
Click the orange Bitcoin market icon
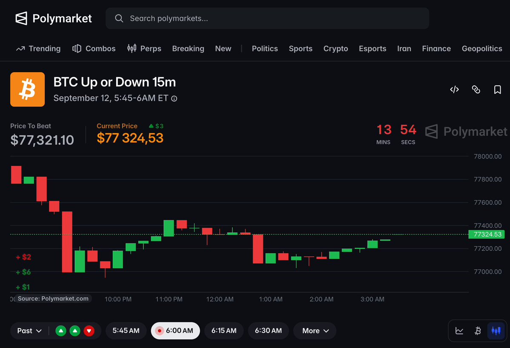[27, 89]
